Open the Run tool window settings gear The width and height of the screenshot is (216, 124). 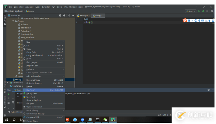pyautogui.click(x=208, y=90)
